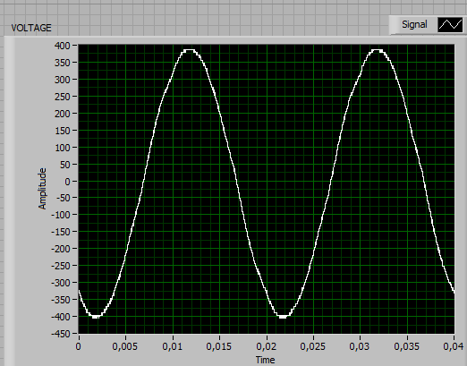Click the -200 marker on amplitude scale

pos(60,249)
